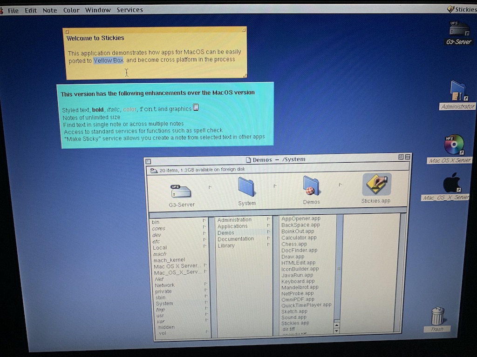Open the Administrator desktop folder icon
Screen dimensions: 477x357
[x=458, y=92]
